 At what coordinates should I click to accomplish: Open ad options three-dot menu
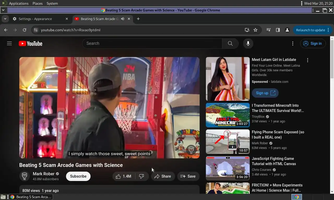[x=308, y=60]
